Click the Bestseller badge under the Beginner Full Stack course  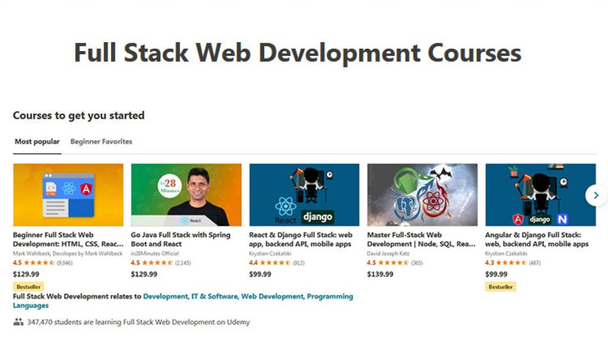click(28, 286)
